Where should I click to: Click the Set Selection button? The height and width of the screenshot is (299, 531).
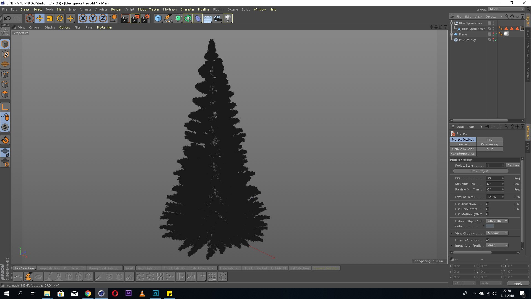coord(300,268)
